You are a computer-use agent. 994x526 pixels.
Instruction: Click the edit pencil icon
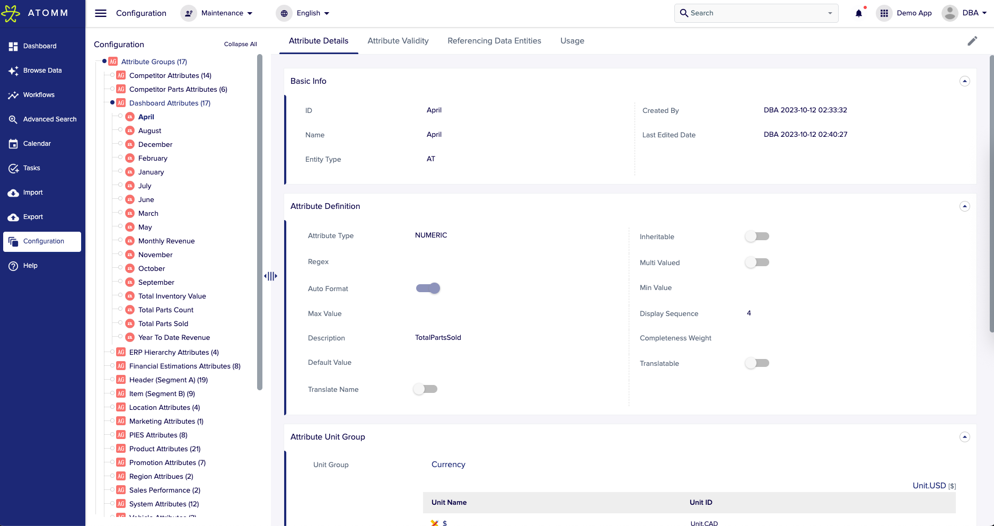pos(973,40)
